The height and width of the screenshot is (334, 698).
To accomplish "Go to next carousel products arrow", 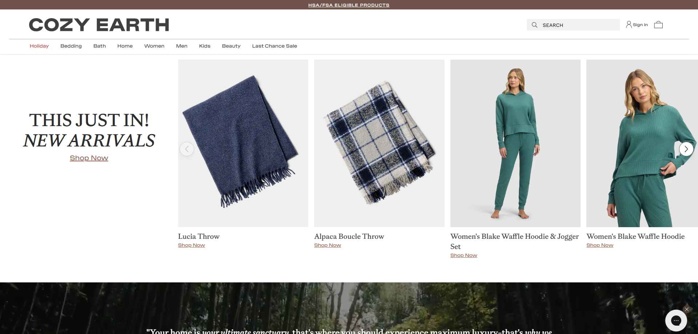I will [686, 149].
